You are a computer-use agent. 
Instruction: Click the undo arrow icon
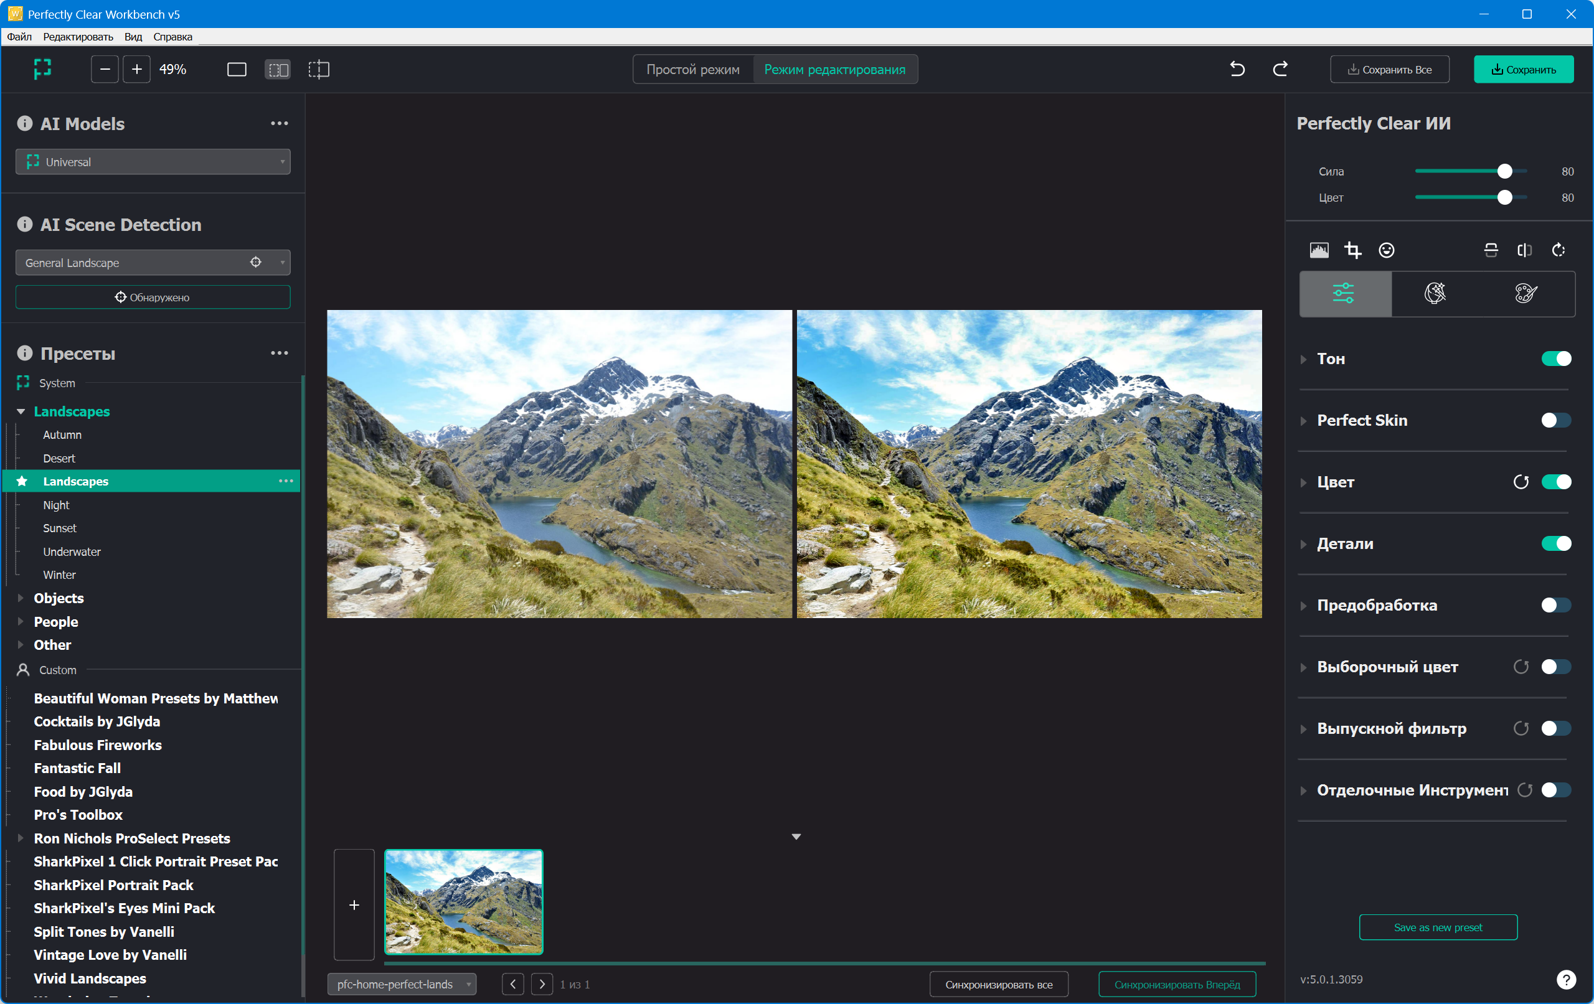tap(1237, 69)
